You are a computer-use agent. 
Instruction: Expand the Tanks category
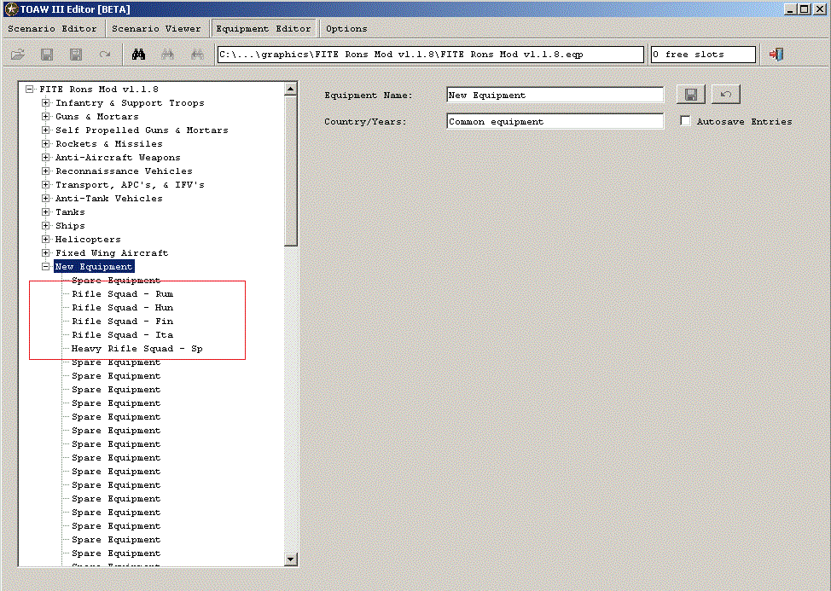coord(46,211)
